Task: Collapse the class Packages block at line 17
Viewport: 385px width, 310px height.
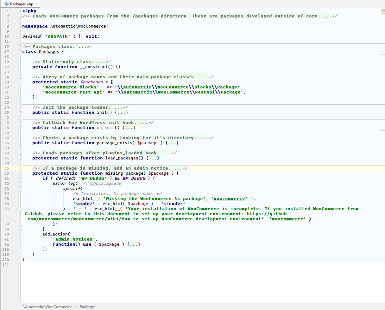Action: (x=21, y=52)
